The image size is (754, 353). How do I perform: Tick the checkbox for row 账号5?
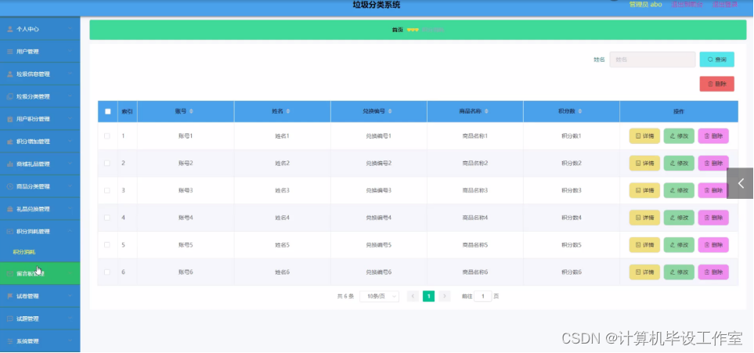click(107, 245)
